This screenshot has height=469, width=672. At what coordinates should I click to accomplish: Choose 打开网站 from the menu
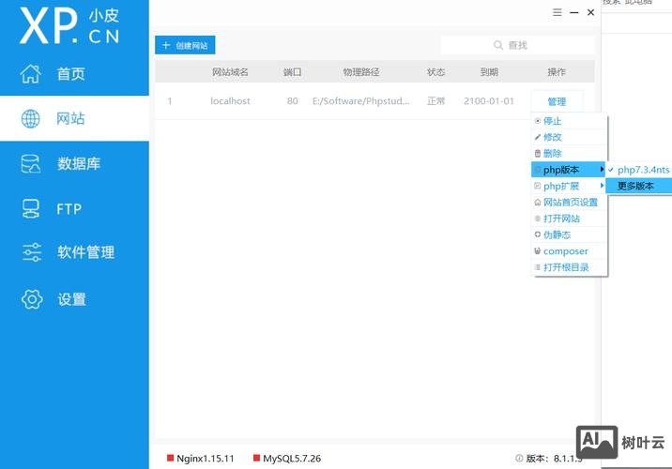pyautogui.click(x=569, y=219)
